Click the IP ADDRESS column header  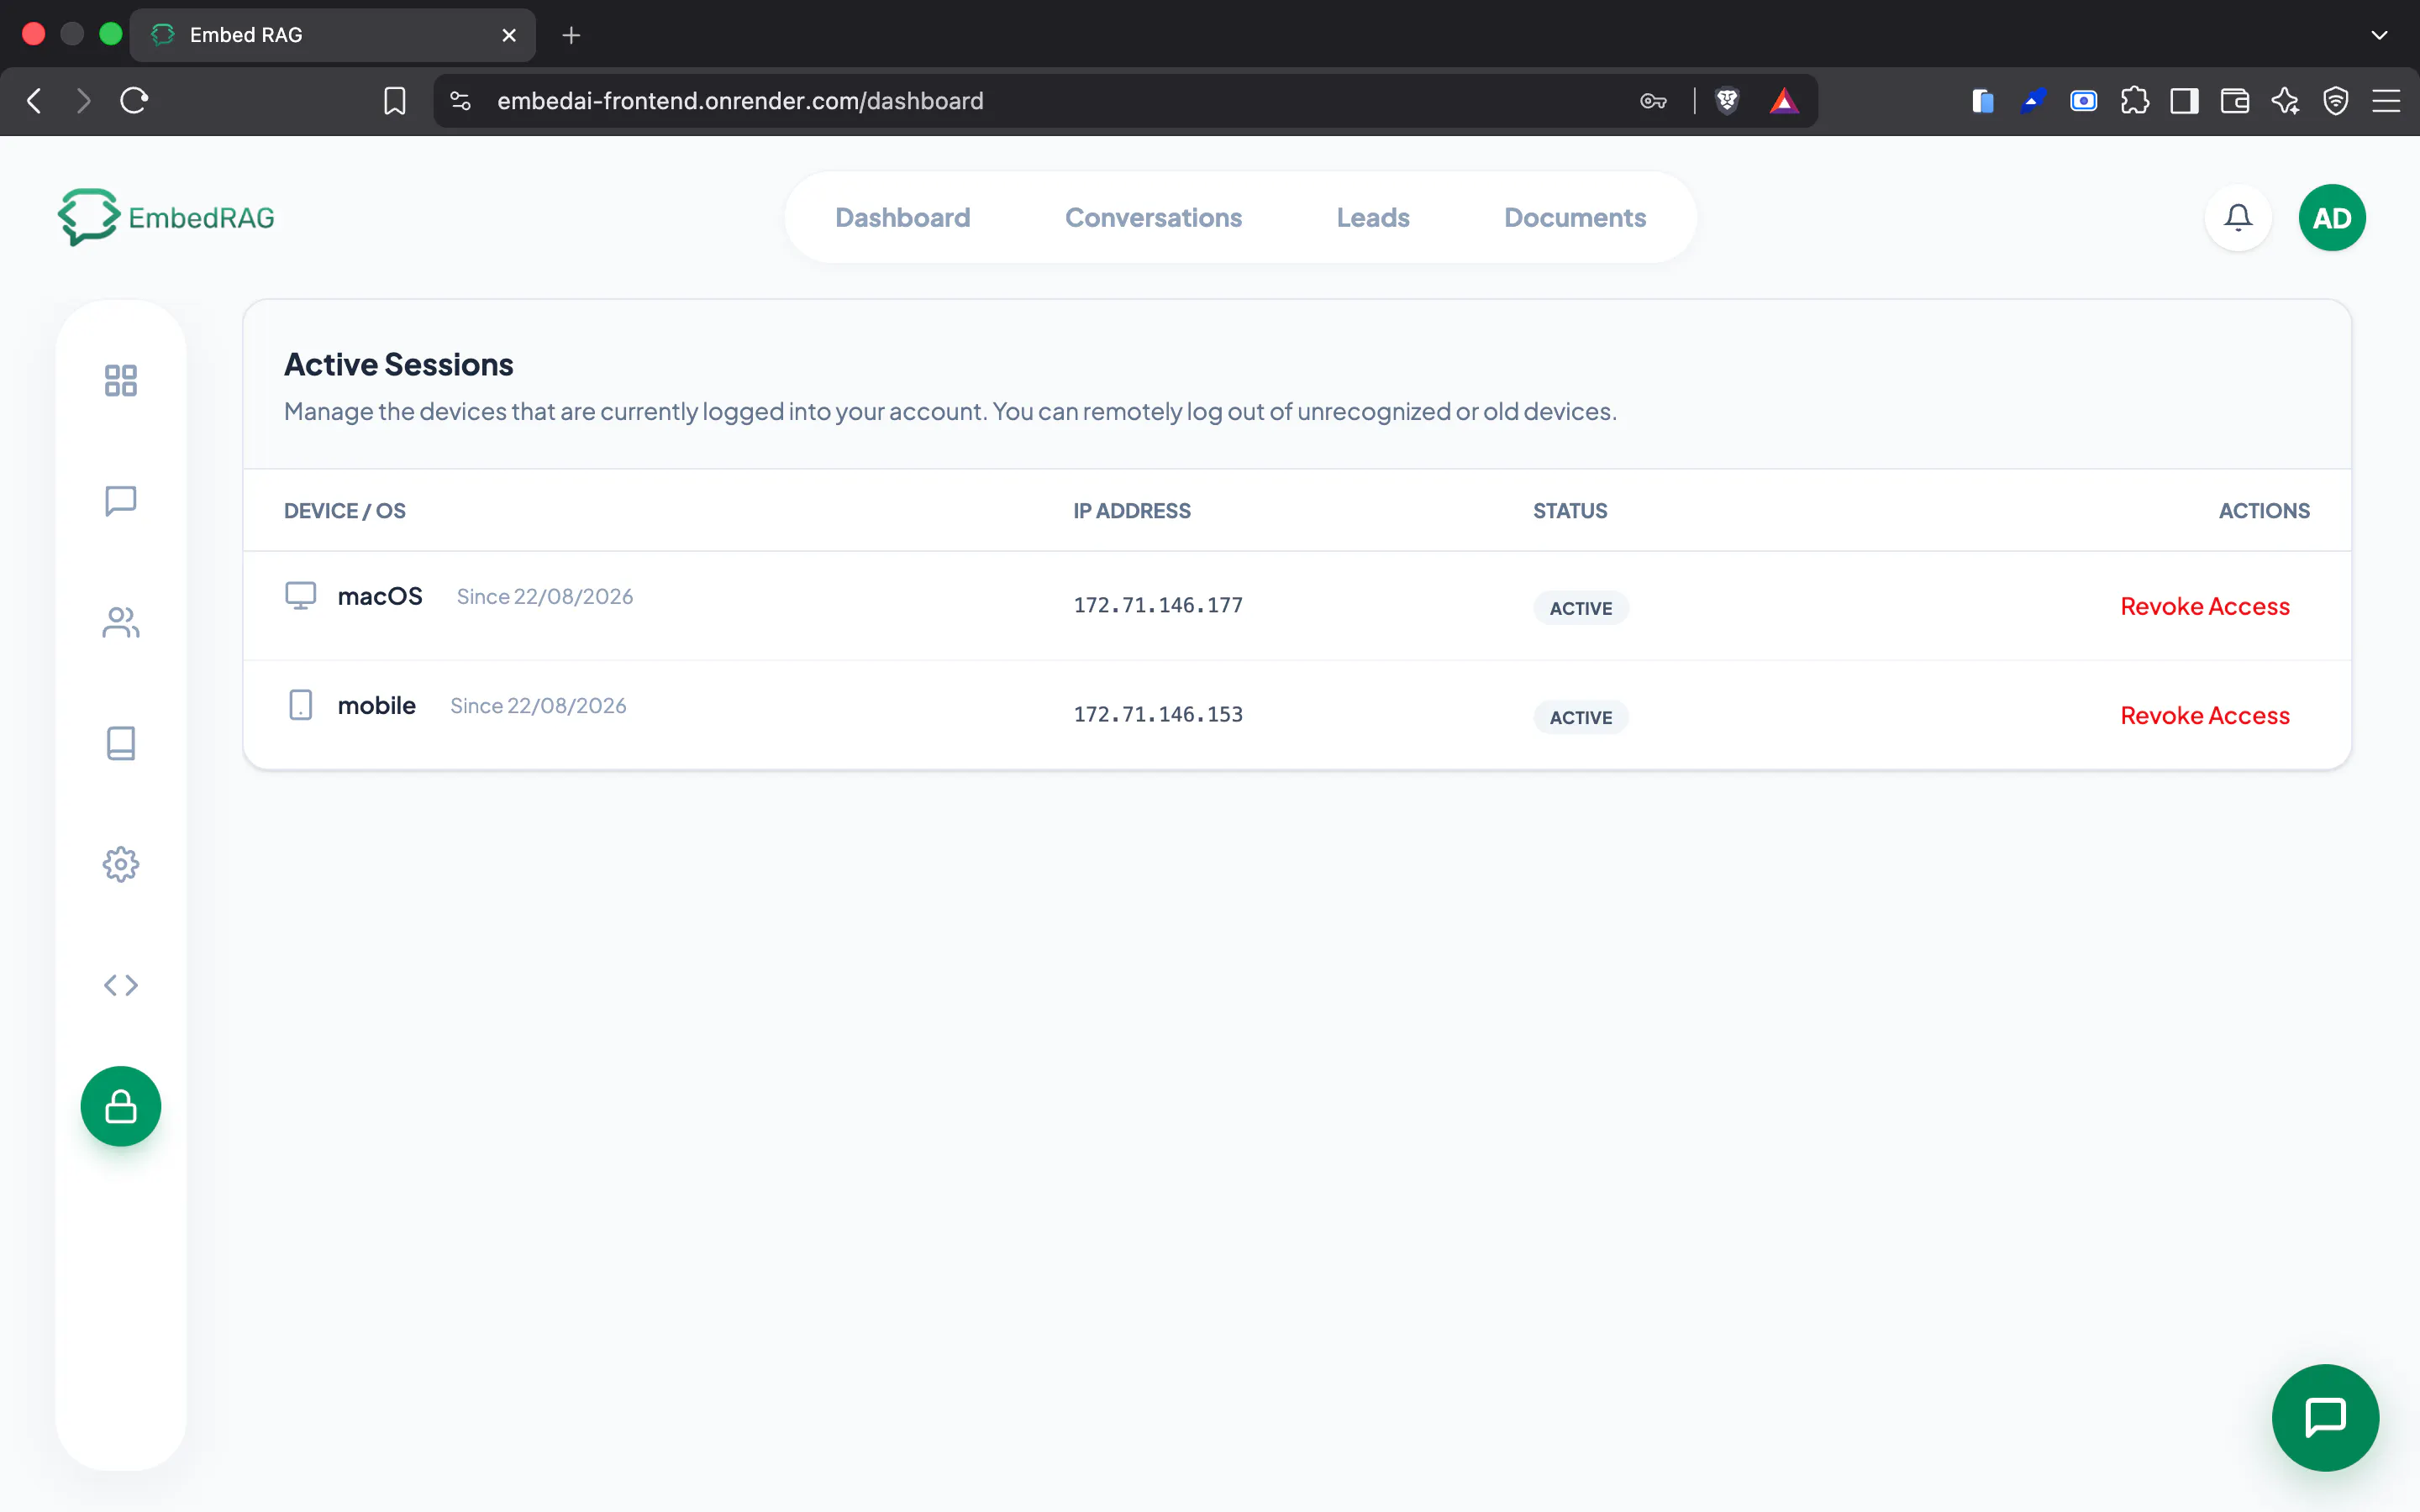tap(1131, 510)
